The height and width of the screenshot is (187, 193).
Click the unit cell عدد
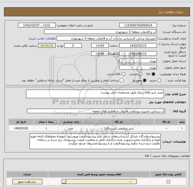(71, 128)
